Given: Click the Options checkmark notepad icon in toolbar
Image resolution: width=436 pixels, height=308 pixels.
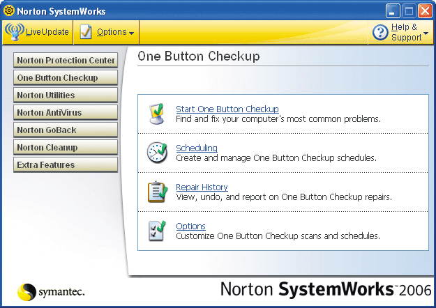Looking at the screenshot, I should pyautogui.click(x=86, y=32).
